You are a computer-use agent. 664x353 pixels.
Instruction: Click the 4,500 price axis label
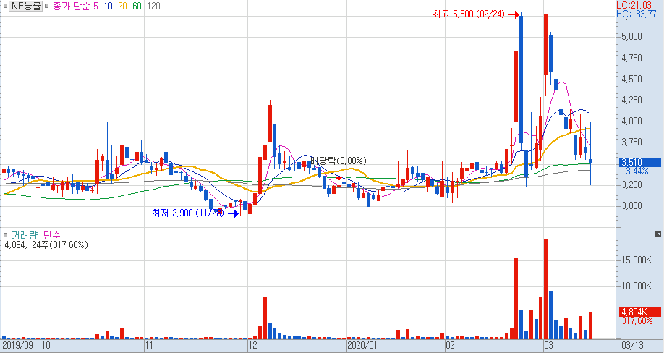632,79
